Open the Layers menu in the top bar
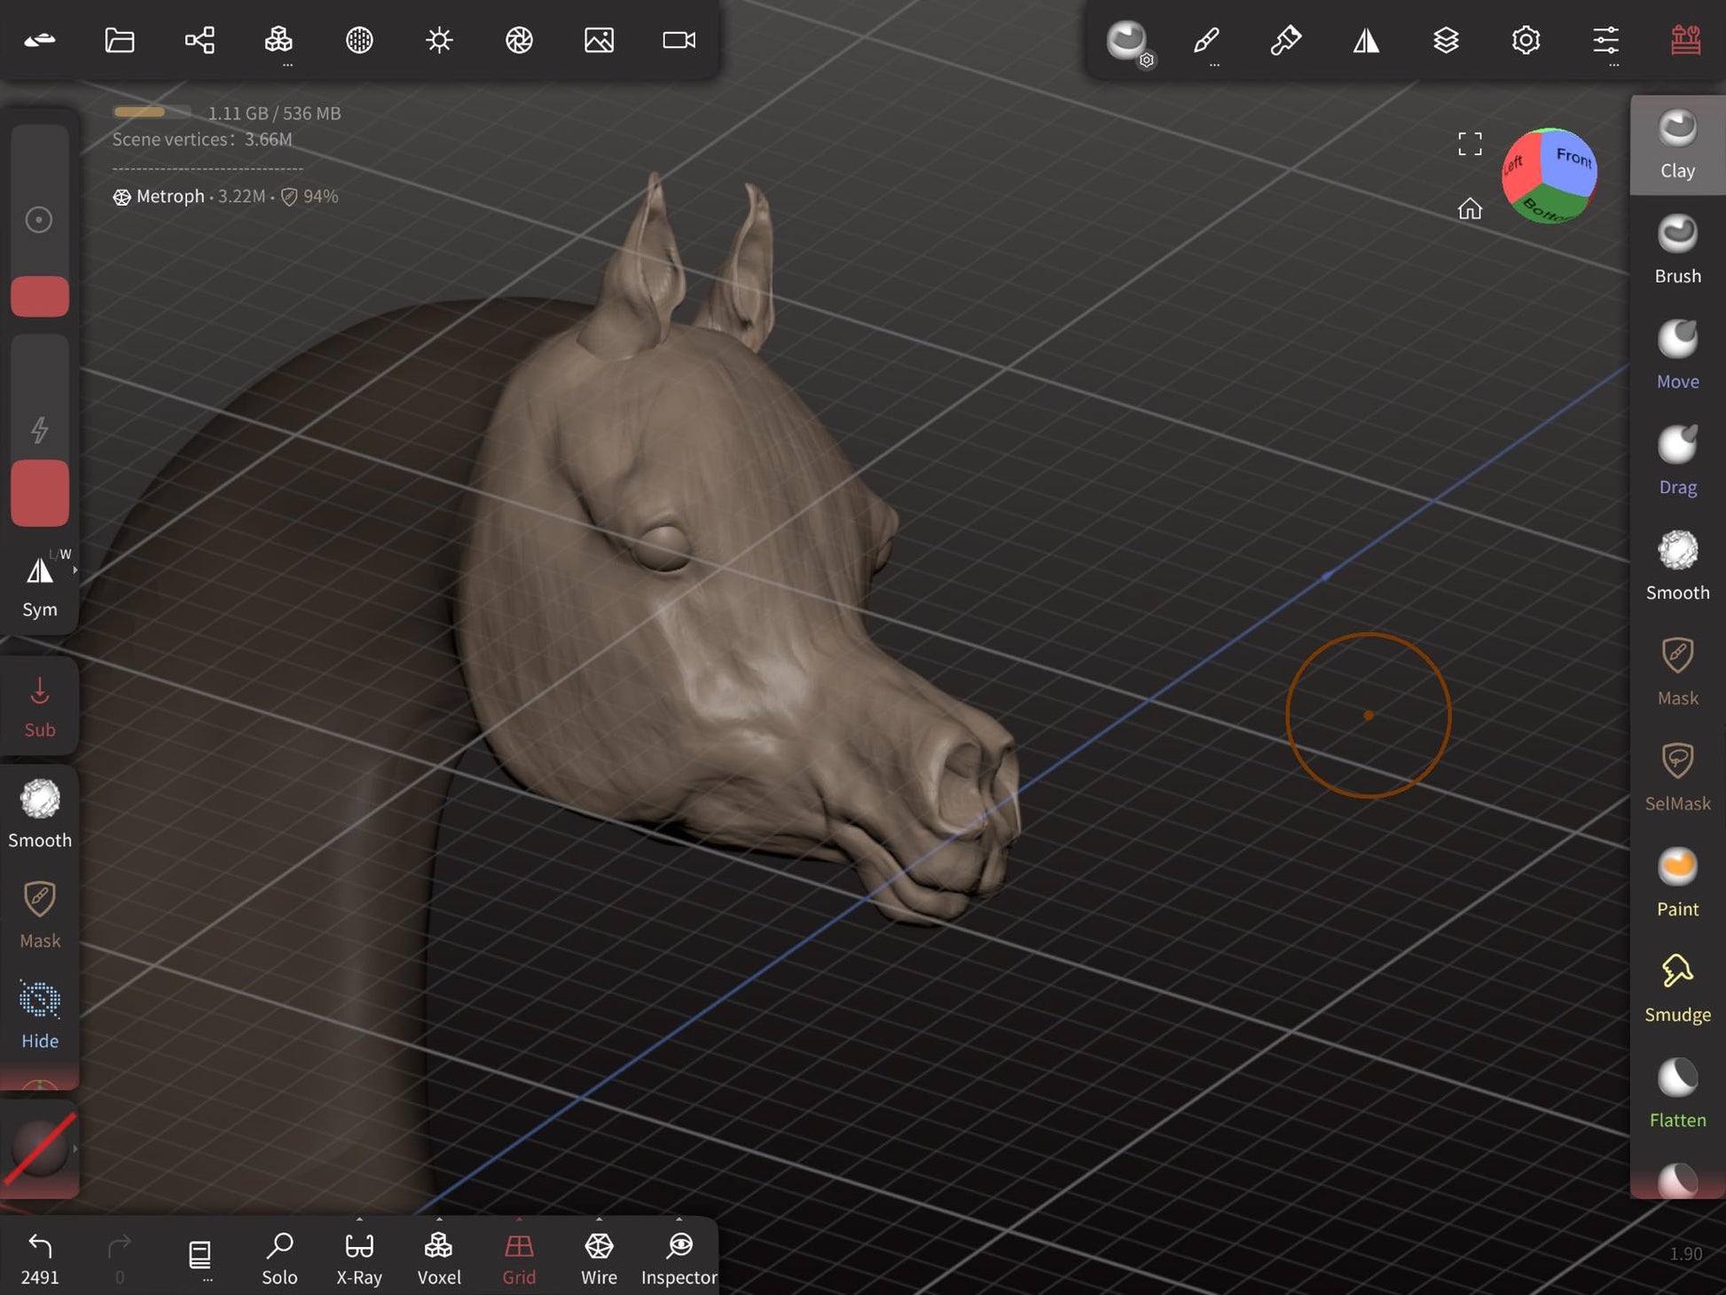This screenshot has height=1295, width=1726. click(1446, 40)
